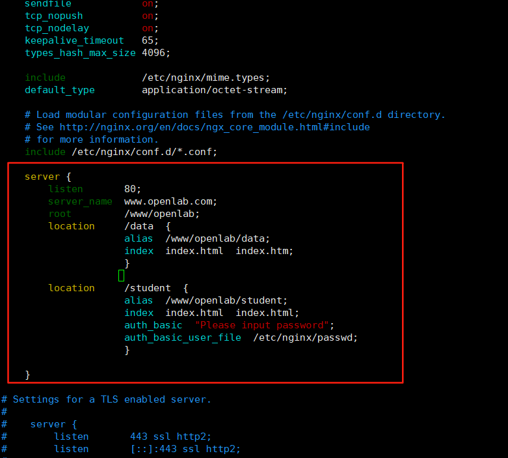Click the "[::]:443 ssl http2;" value
The image size is (508, 458).
[185, 450]
